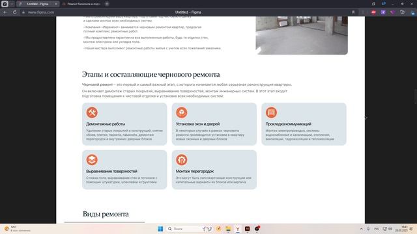Open the taskbar clock and date

coord(401,229)
